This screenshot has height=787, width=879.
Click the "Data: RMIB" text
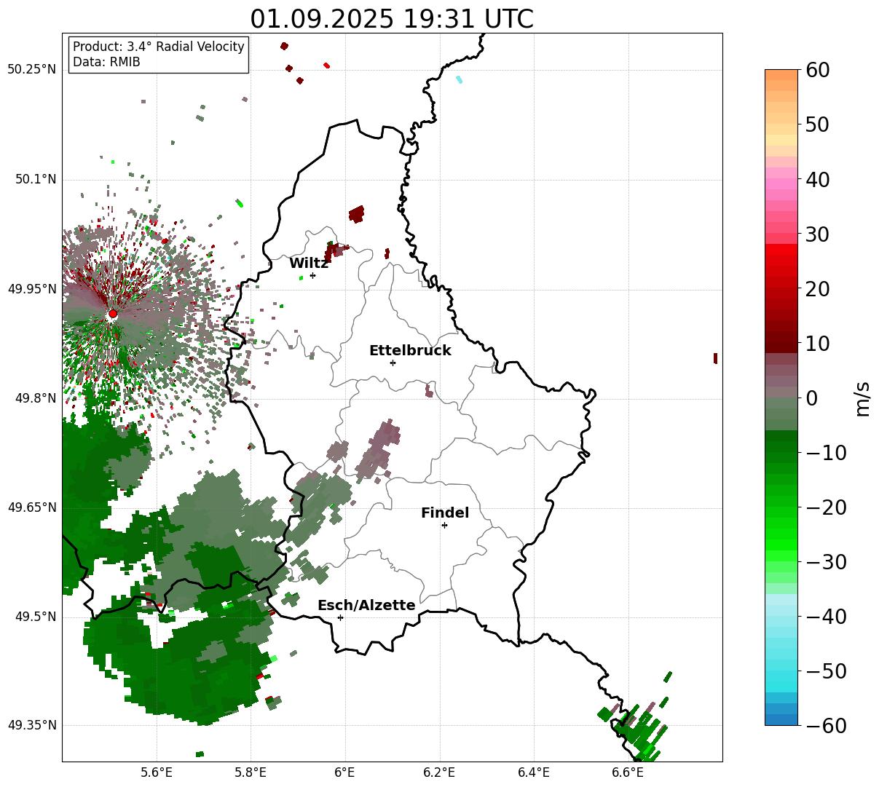pyautogui.click(x=106, y=63)
